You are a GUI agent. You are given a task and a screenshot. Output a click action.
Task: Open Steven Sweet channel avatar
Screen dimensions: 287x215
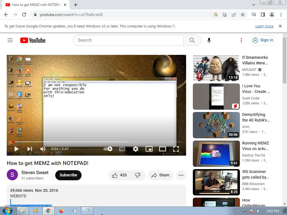(12, 175)
